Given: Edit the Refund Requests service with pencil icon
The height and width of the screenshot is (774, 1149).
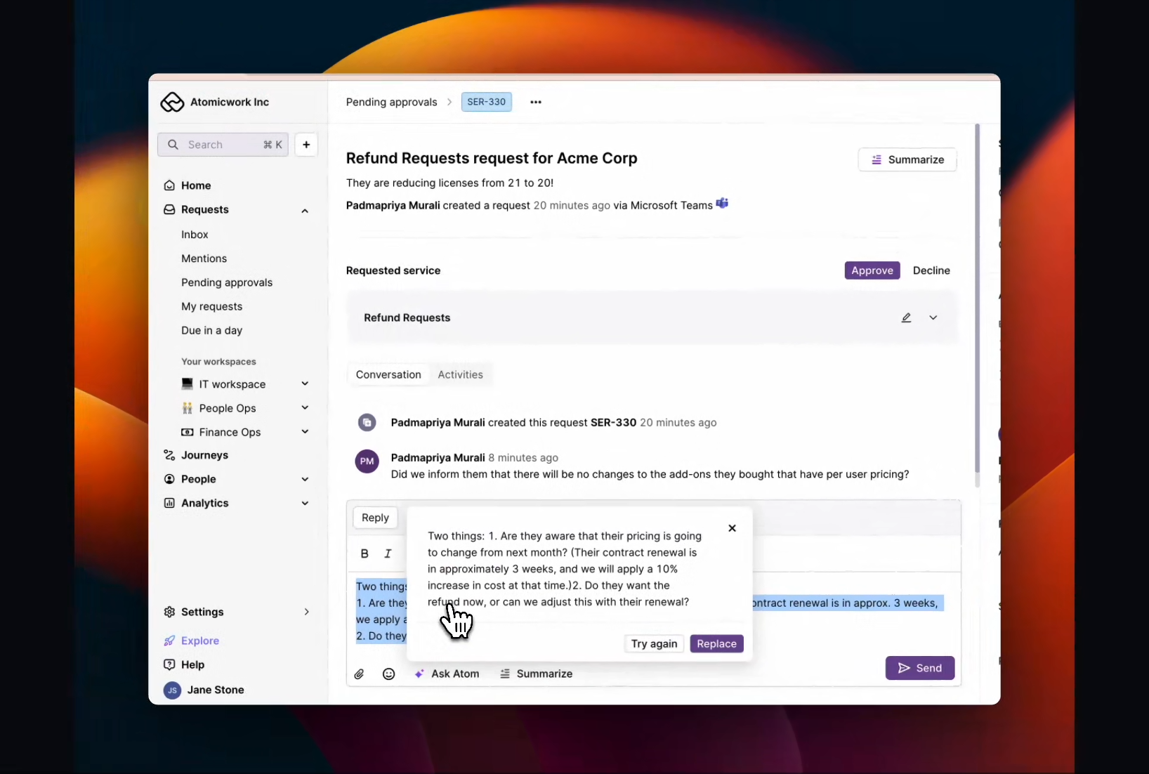Looking at the screenshot, I should 906,317.
